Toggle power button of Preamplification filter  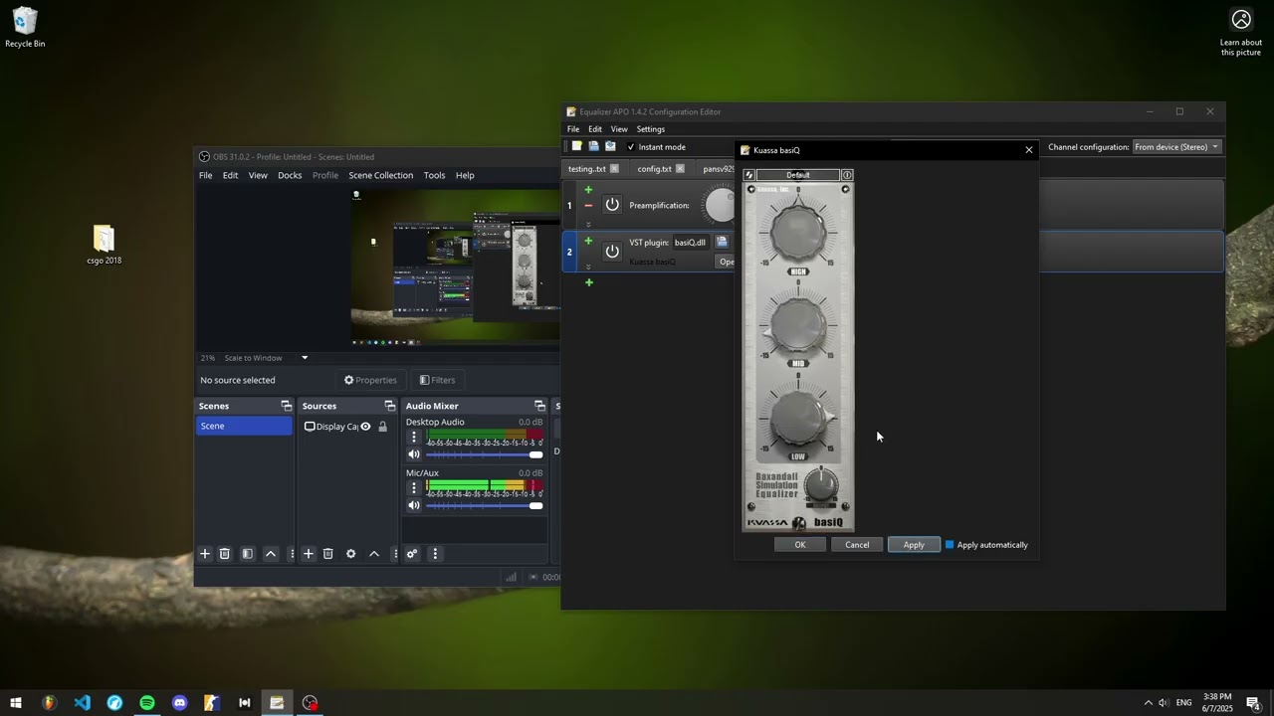click(x=612, y=205)
